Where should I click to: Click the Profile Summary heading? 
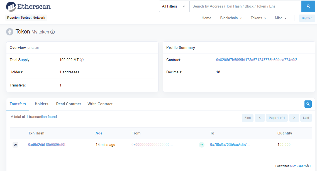point(181,47)
